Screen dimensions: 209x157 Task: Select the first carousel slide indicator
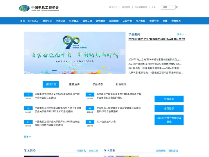[x=54, y=70]
